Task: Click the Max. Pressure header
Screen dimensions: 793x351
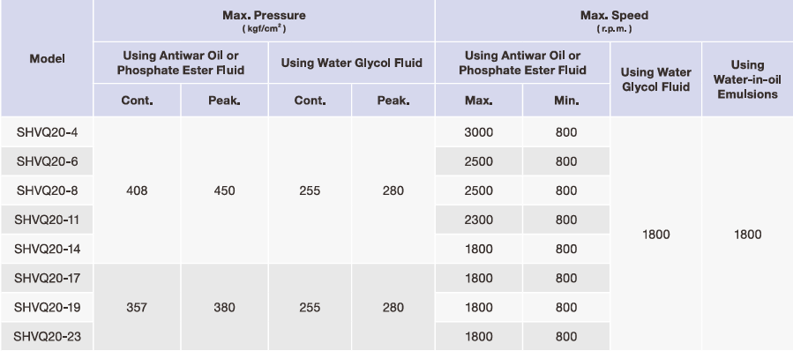Action: 264,15
